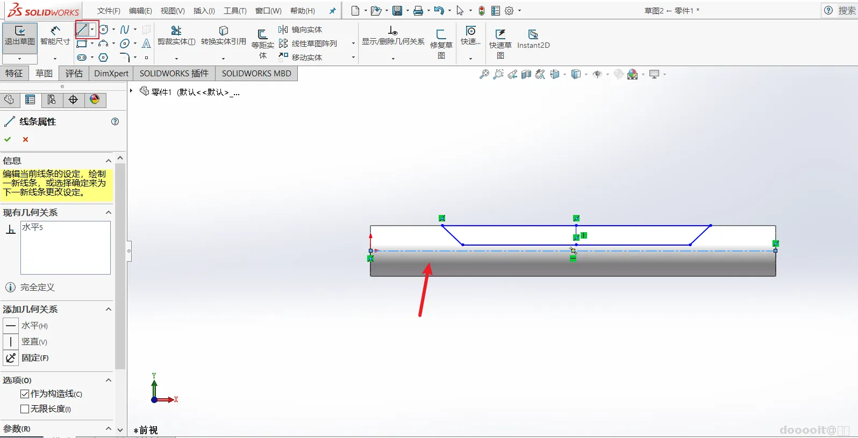Image resolution: width=858 pixels, height=438 pixels.
Task: Open dropdown under Exit Sketch (退出草图)
Action: pyautogui.click(x=19, y=59)
